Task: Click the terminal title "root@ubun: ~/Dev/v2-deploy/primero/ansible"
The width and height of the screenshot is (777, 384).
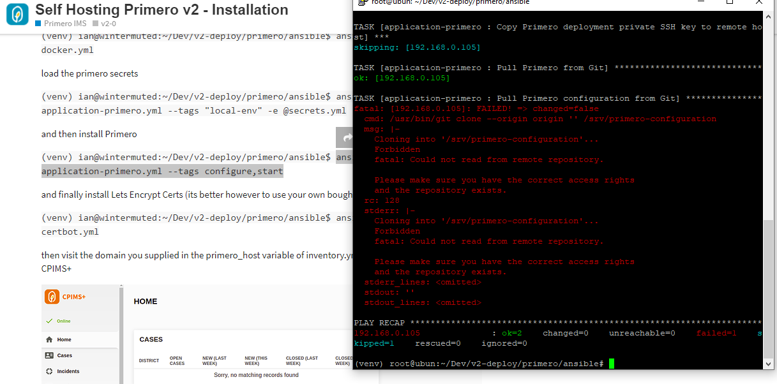Action: tap(449, 2)
